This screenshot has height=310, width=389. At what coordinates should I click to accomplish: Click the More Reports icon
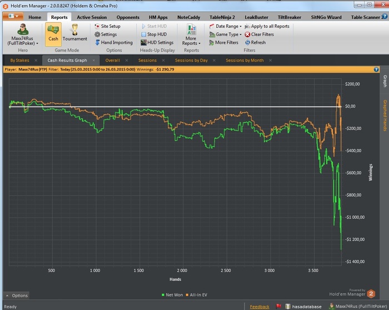pos(191,29)
